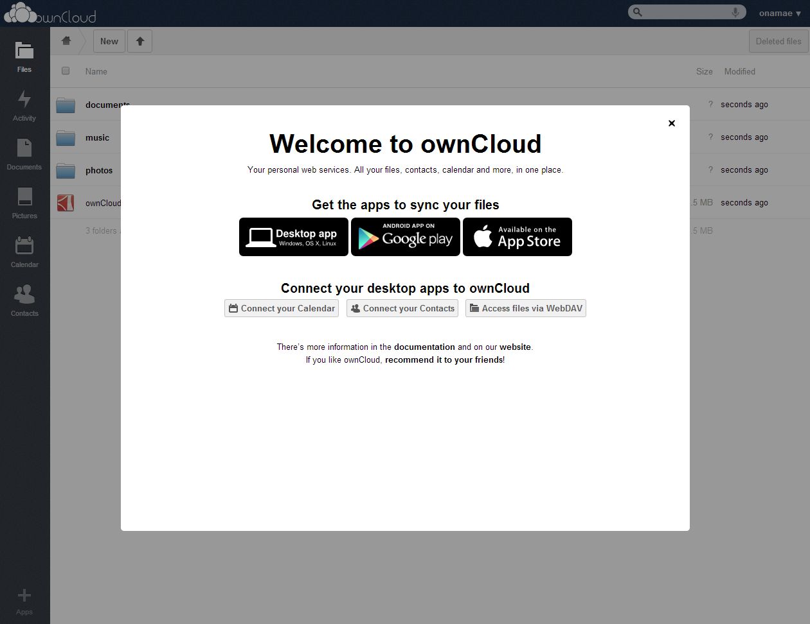
Task: Click the search magnifier icon
Action: point(637,12)
